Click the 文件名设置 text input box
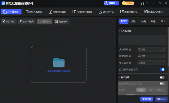This screenshot has height=103, width=169. pyautogui.click(x=143, y=40)
